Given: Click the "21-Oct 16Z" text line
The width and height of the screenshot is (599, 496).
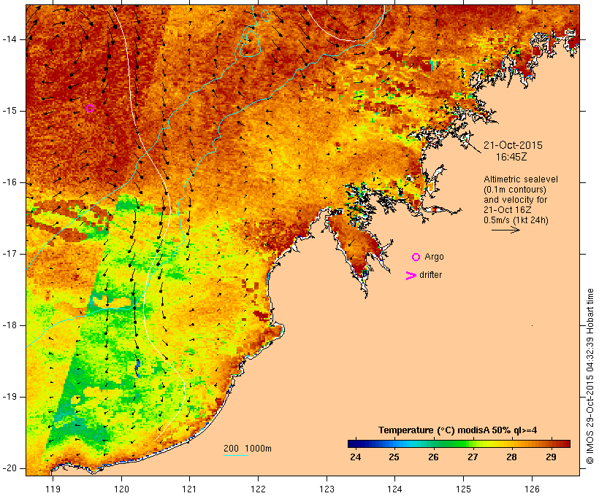Looking at the screenshot, I should coord(507,210).
